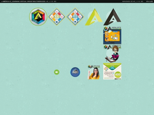
Task: Open the lime green A arrow logo
Action: click(94, 17)
